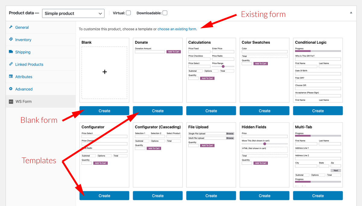The height and width of the screenshot is (206, 362).
Task: Select the Color Swatches template thumbnail
Action: click(265, 70)
